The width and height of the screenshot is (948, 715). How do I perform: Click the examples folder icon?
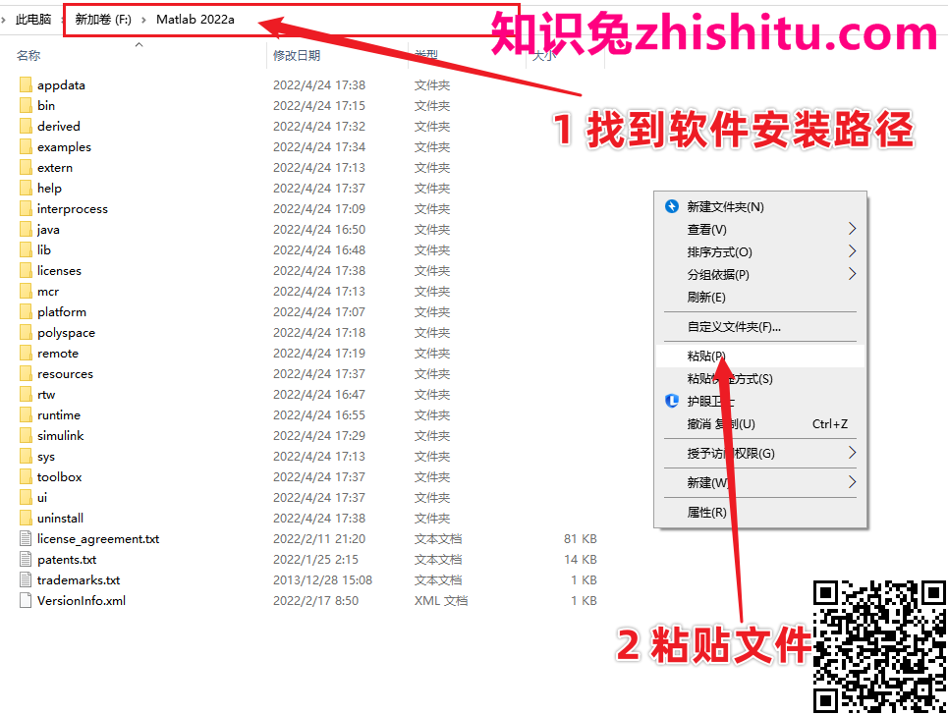click(26, 147)
